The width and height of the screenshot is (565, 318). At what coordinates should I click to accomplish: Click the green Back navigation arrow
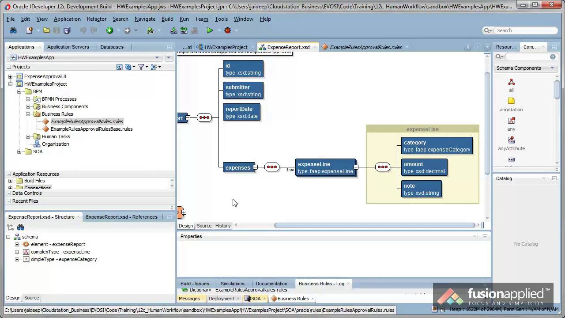point(109,30)
